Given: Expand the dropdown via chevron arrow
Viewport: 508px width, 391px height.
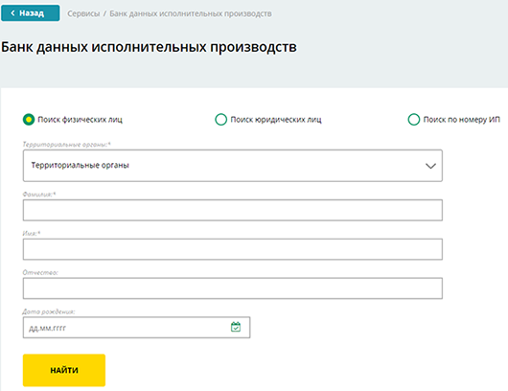Looking at the screenshot, I should click(430, 166).
